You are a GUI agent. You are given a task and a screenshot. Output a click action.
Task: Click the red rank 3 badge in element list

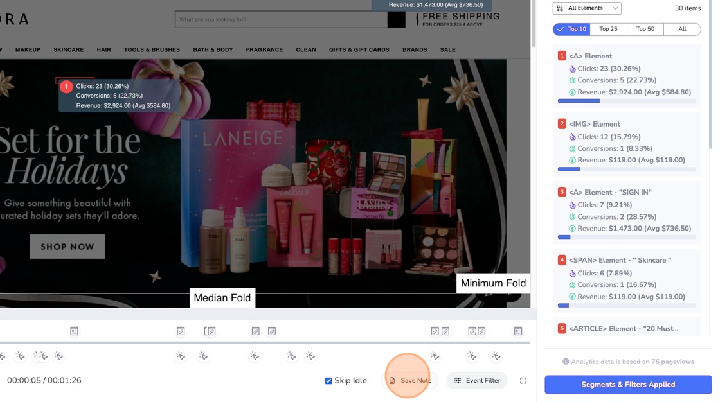(562, 192)
